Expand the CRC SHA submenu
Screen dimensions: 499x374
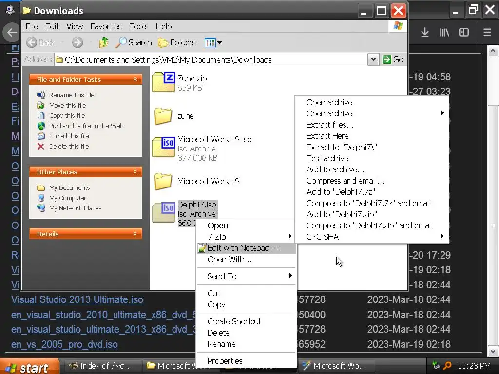372,237
